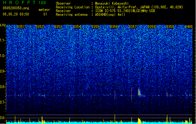Click the 0355 time marker
The width and height of the screenshot is (196, 124).
(95, 27)
